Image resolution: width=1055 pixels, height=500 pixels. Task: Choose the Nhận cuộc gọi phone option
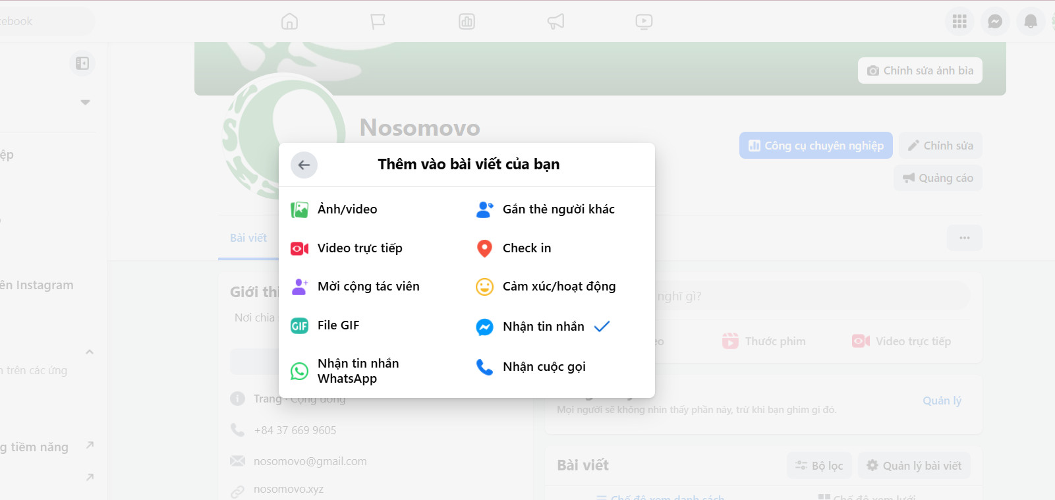pyautogui.click(x=531, y=367)
